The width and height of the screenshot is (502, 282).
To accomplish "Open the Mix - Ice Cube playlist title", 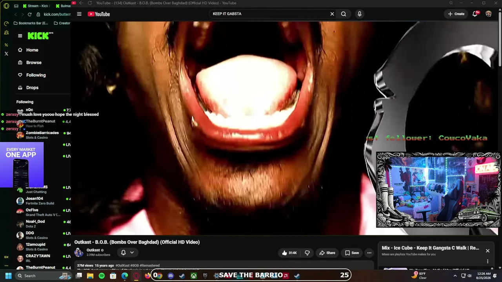I will (430, 248).
